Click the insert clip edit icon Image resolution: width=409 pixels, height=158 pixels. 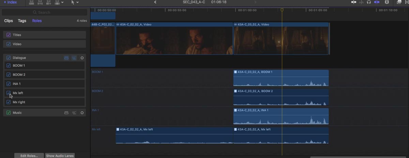pyautogui.click(x=40, y=2)
